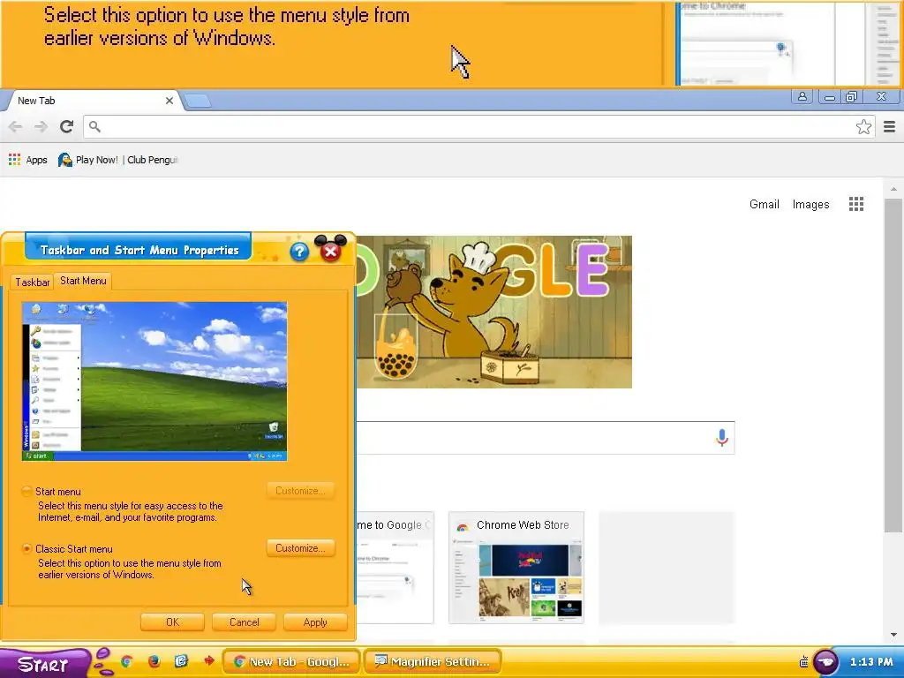Click the empty most-visited tile placeholder
The image size is (904, 678).
(667, 568)
